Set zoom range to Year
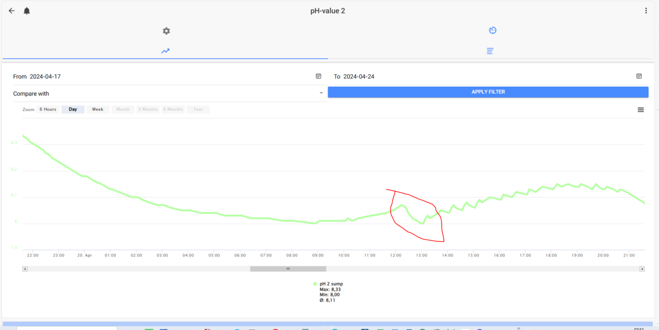Screen dimensions: 659x330 (198, 109)
